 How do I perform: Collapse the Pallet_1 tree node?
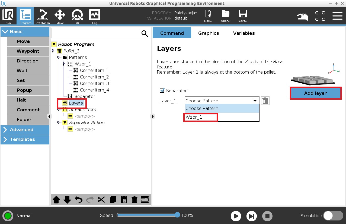[53, 51]
